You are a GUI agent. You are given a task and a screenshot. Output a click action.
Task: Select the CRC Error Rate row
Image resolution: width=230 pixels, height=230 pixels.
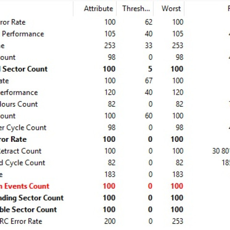(115, 221)
